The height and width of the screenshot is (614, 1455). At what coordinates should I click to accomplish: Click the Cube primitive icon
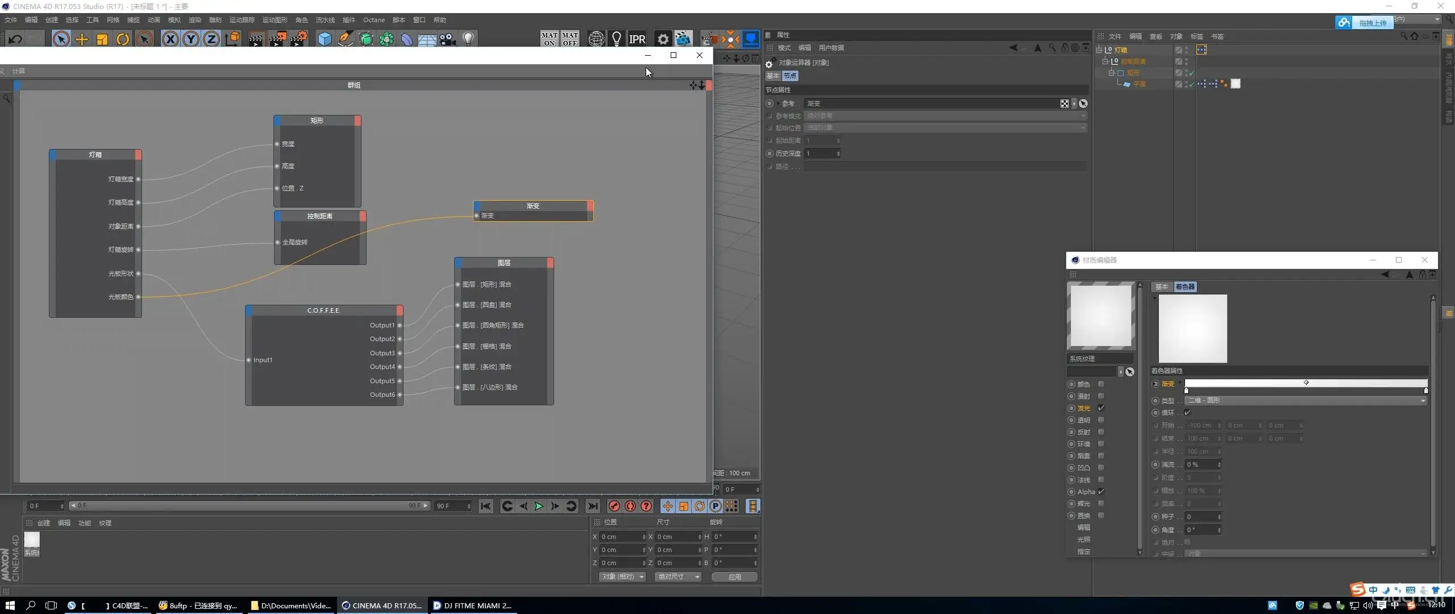[x=325, y=39]
